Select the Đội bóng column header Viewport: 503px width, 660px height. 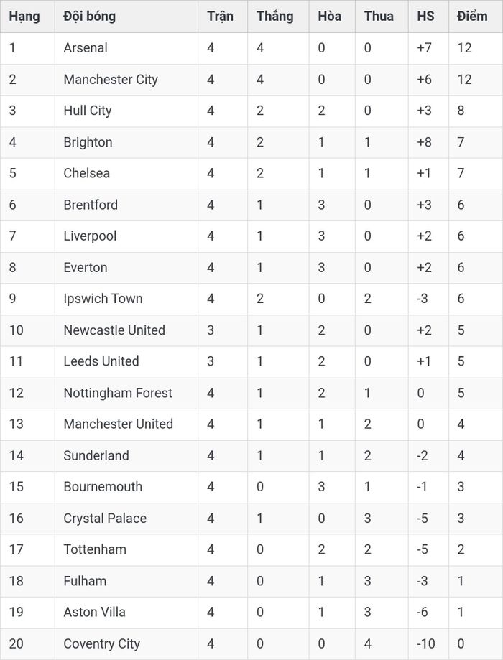click(x=89, y=17)
